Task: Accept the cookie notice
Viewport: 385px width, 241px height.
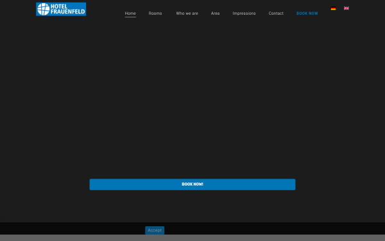Action: pyautogui.click(x=155, y=231)
